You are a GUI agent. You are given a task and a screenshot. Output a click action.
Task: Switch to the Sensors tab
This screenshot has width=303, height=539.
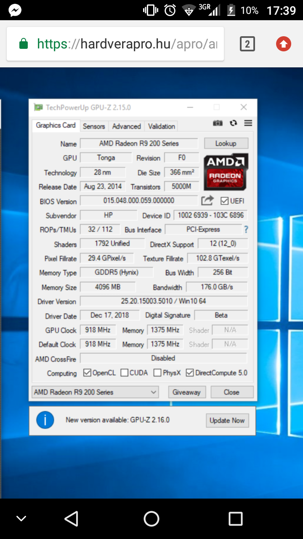tap(94, 126)
